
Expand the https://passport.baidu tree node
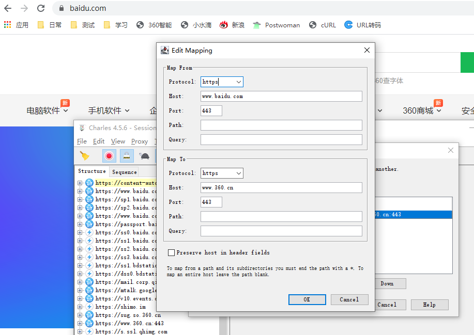point(80,224)
